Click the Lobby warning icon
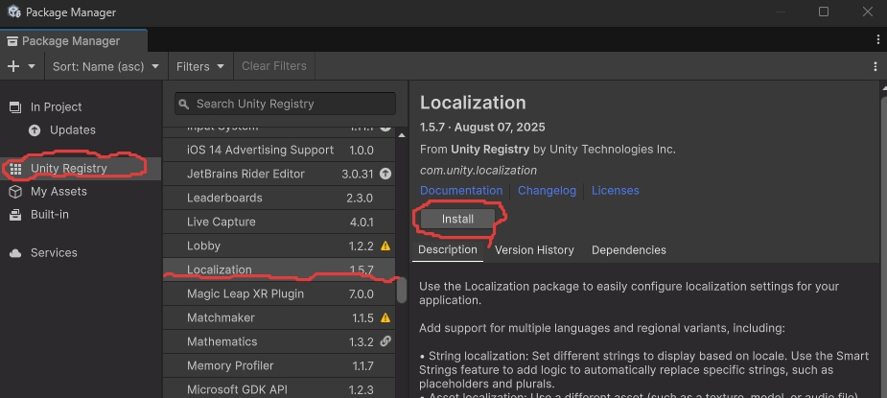The image size is (887, 398). [x=385, y=246]
